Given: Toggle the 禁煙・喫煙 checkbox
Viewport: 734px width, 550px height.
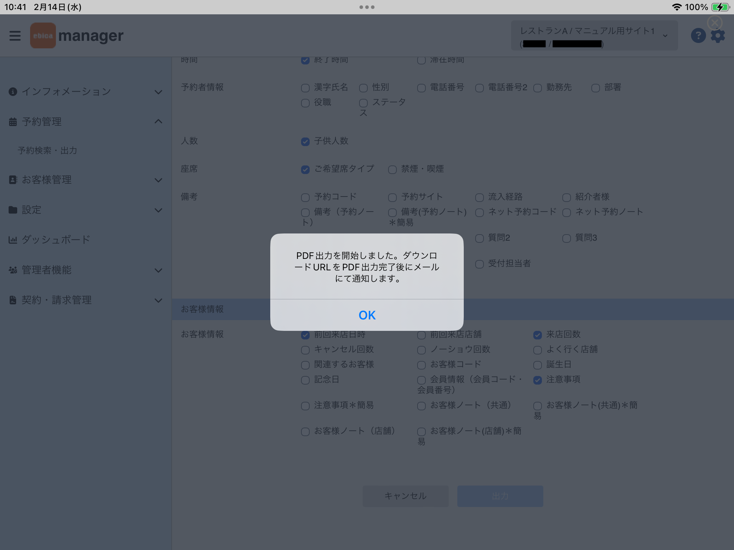Looking at the screenshot, I should [x=392, y=170].
